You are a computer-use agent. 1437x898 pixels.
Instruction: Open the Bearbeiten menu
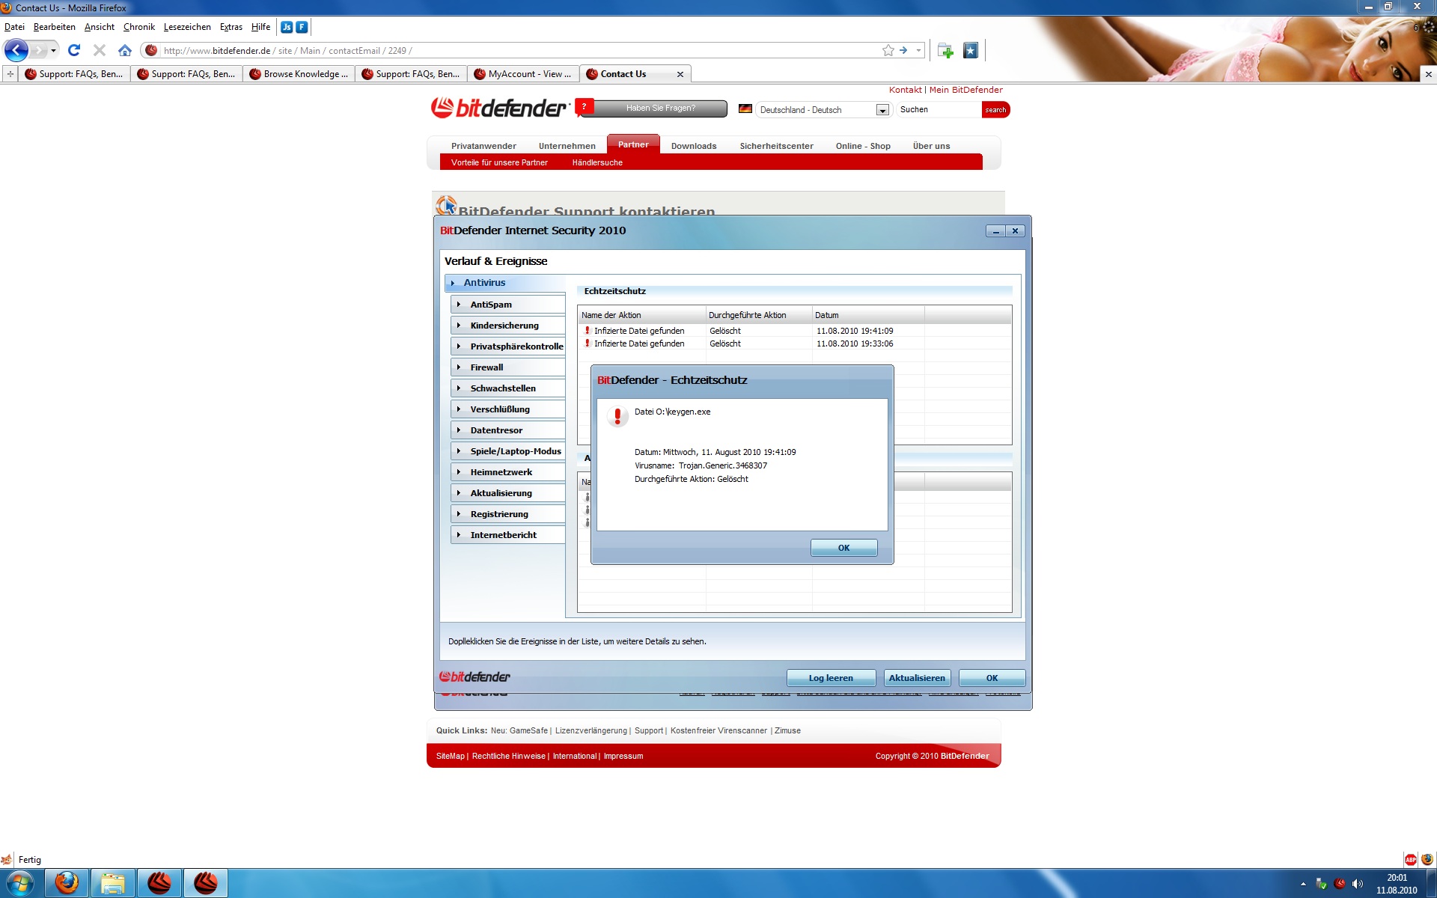pyautogui.click(x=54, y=27)
